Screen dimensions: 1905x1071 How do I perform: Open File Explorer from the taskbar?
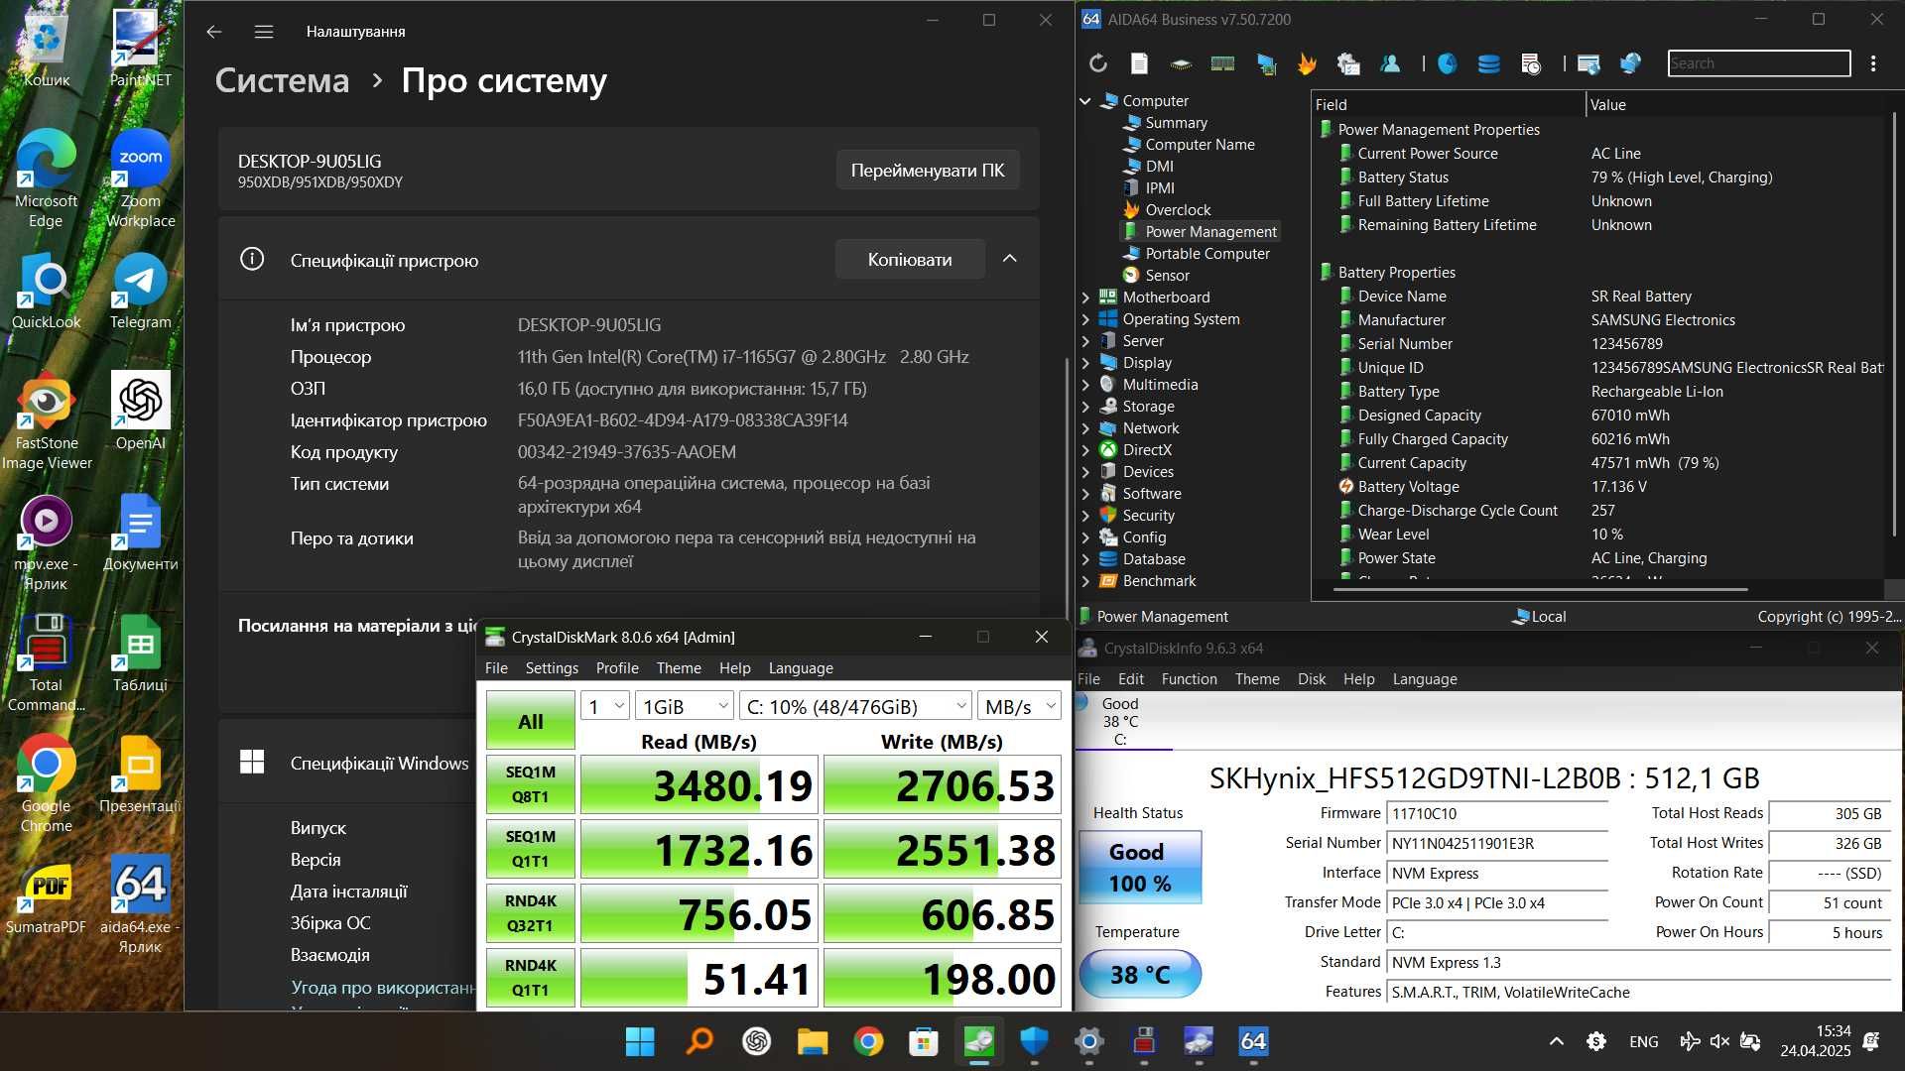pos(812,1041)
